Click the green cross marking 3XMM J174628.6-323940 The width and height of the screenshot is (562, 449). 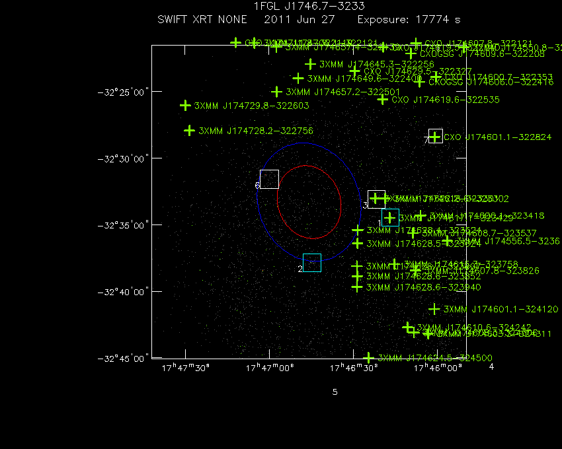click(x=356, y=287)
